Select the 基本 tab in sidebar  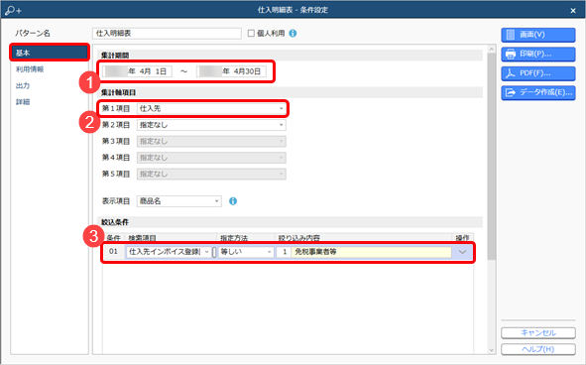tap(50, 53)
